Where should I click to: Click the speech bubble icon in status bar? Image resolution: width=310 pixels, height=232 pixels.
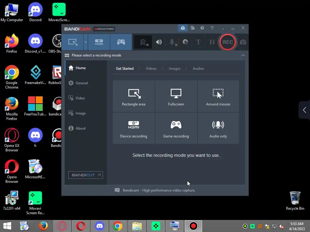117,190
